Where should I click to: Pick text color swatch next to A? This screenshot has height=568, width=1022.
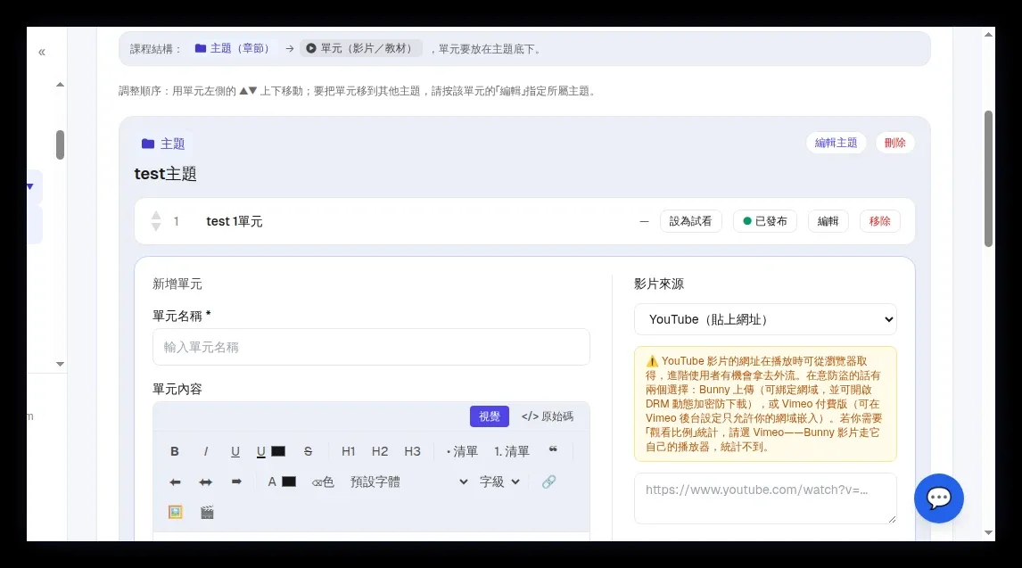(289, 482)
